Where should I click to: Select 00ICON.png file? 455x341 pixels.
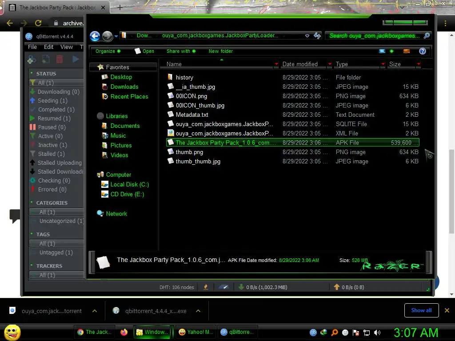293,96
